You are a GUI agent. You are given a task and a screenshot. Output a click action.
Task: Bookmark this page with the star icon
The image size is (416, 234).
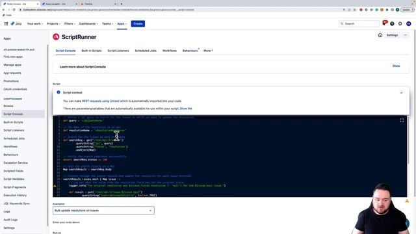pyautogui.click(x=354, y=10)
